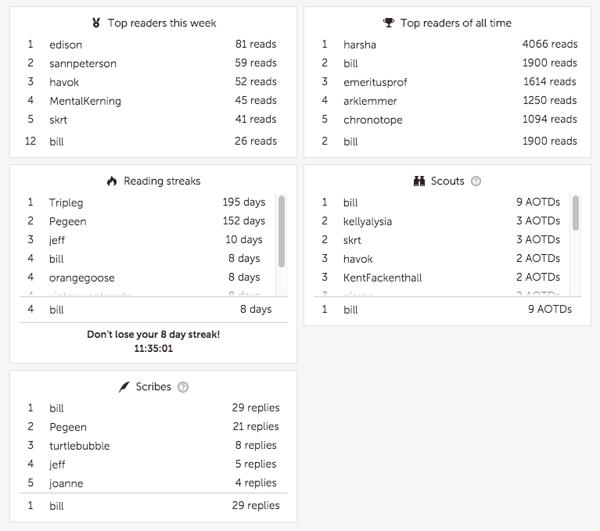Open KentFackenthall's profile in Scouts
Screen dimensions: 600x531
pos(383,278)
